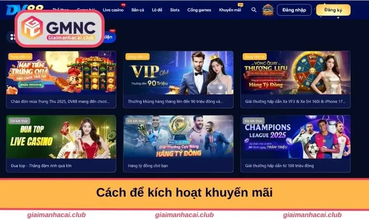Open the Champions League 2025 card
369x219 pixels.
295,144
